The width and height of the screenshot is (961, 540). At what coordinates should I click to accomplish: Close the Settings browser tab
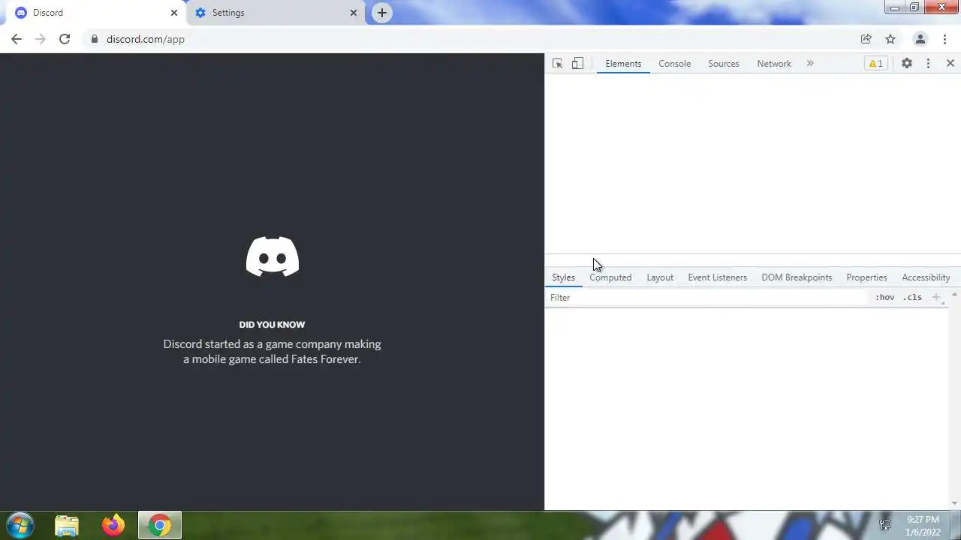pos(354,13)
